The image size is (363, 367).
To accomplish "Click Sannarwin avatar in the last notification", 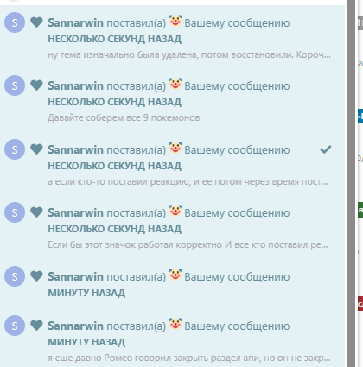I will coord(15,326).
